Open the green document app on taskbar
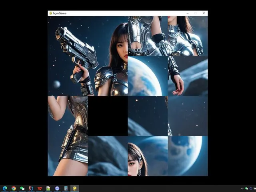 (x=48, y=188)
